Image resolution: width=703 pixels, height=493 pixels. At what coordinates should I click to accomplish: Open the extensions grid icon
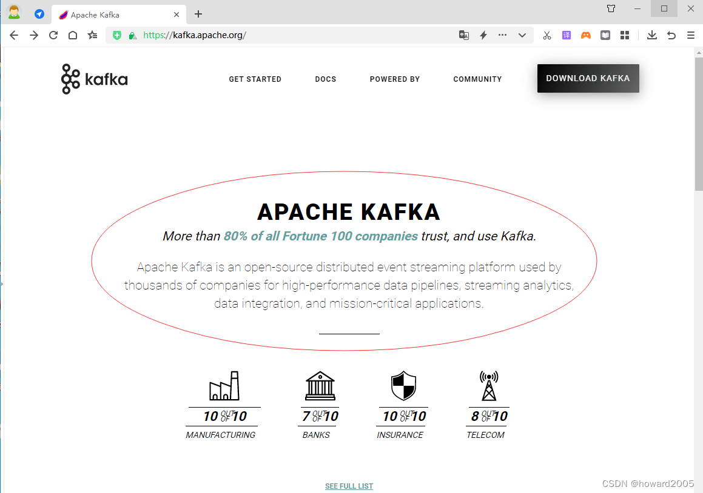click(x=625, y=35)
